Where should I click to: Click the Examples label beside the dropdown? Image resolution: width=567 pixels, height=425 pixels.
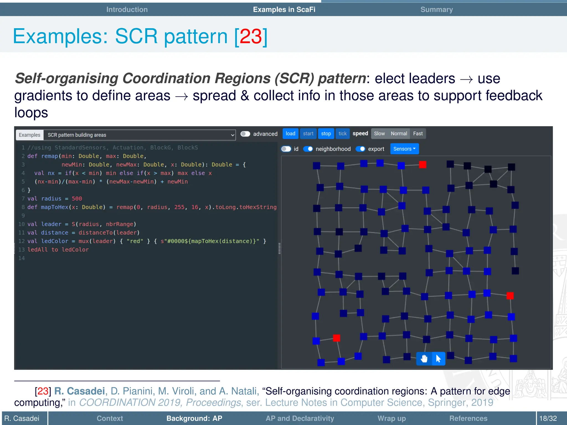pyautogui.click(x=30, y=135)
